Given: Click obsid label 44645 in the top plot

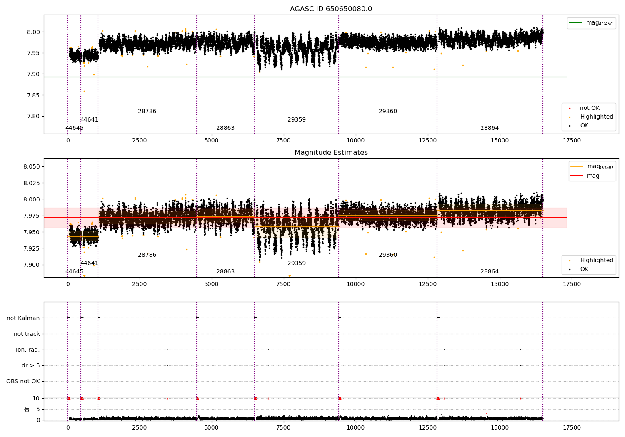Looking at the screenshot, I should click(74, 128).
